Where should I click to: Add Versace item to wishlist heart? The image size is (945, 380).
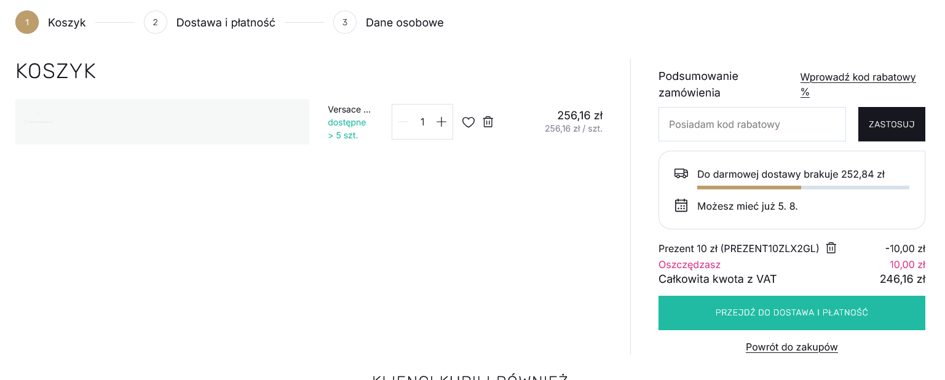pos(469,122)
